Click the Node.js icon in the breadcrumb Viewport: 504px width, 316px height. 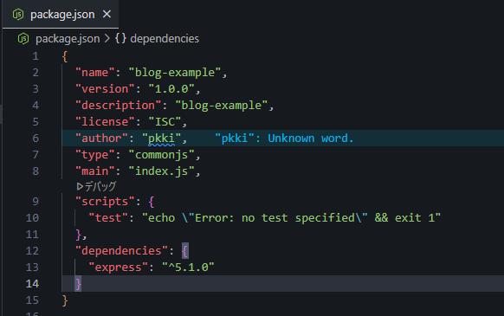tap(23, 39)
